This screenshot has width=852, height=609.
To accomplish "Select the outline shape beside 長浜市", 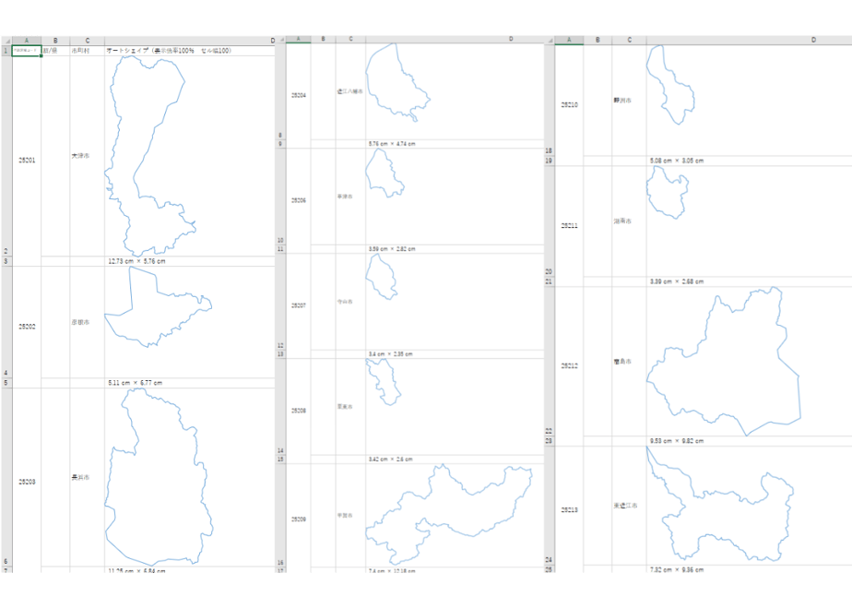I will click(158, 479).
